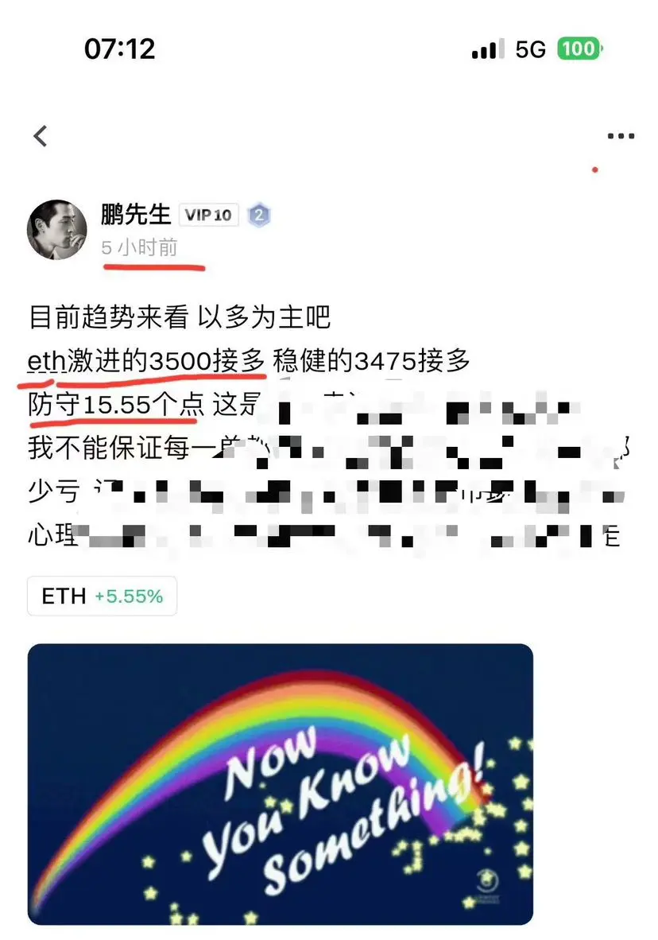Tap the VIP 10 badge

pyautogui.click(x=208, y=215)
